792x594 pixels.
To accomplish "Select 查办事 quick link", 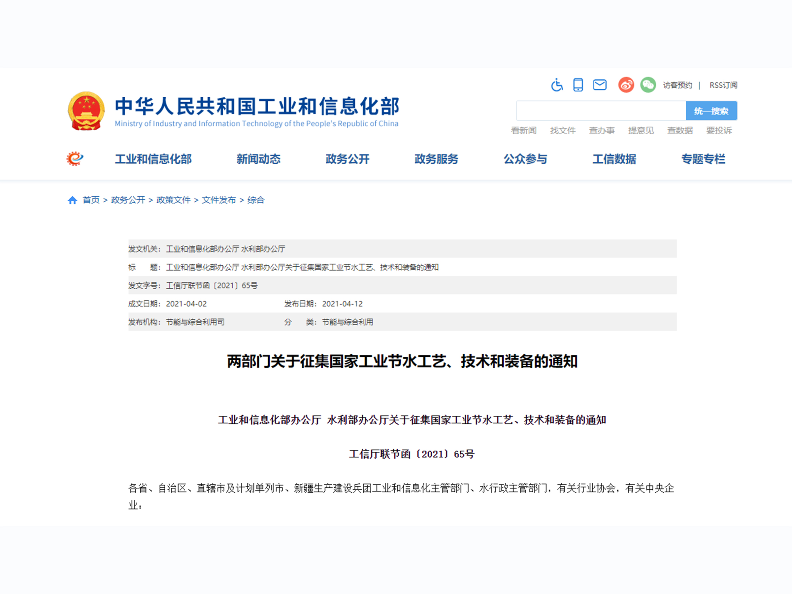I will pyautogui.click(x=602, y=130).
